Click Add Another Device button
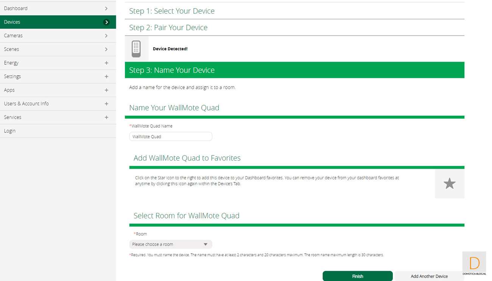The height and width of the screenshot is (281, 492). [429, 276]
